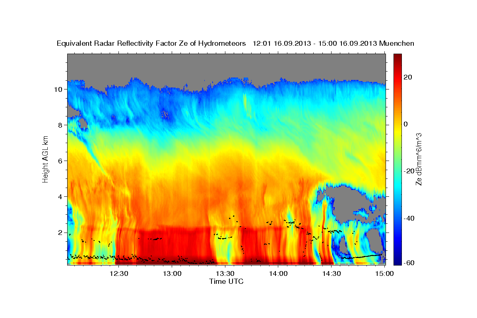Image resolution: width=477 pixels, height=318 pixels.
Task: Click the 13:00 time tick label
Action: pyautogui.click(x=172, y=273)
